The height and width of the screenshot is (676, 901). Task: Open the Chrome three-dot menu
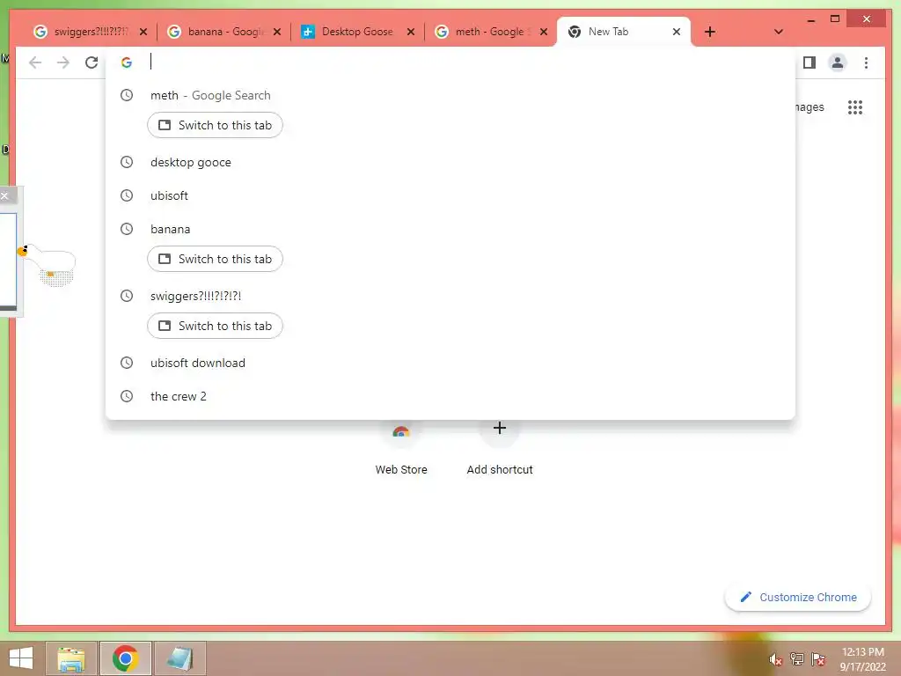pyautogui.click(x=866, y=62)
